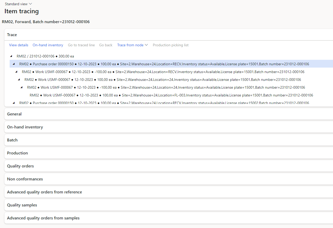Expand the Quality samples section
Screen dimensions: 333x228
click(22, 205)
